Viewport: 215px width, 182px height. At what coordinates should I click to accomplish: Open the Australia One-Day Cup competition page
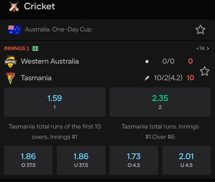(58, 30)
